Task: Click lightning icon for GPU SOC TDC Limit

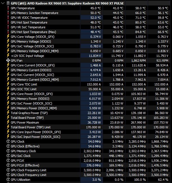Action: 8,89
